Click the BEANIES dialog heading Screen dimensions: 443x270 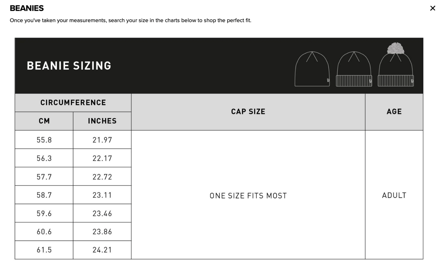pyautogui.click(x=27, y=8)
